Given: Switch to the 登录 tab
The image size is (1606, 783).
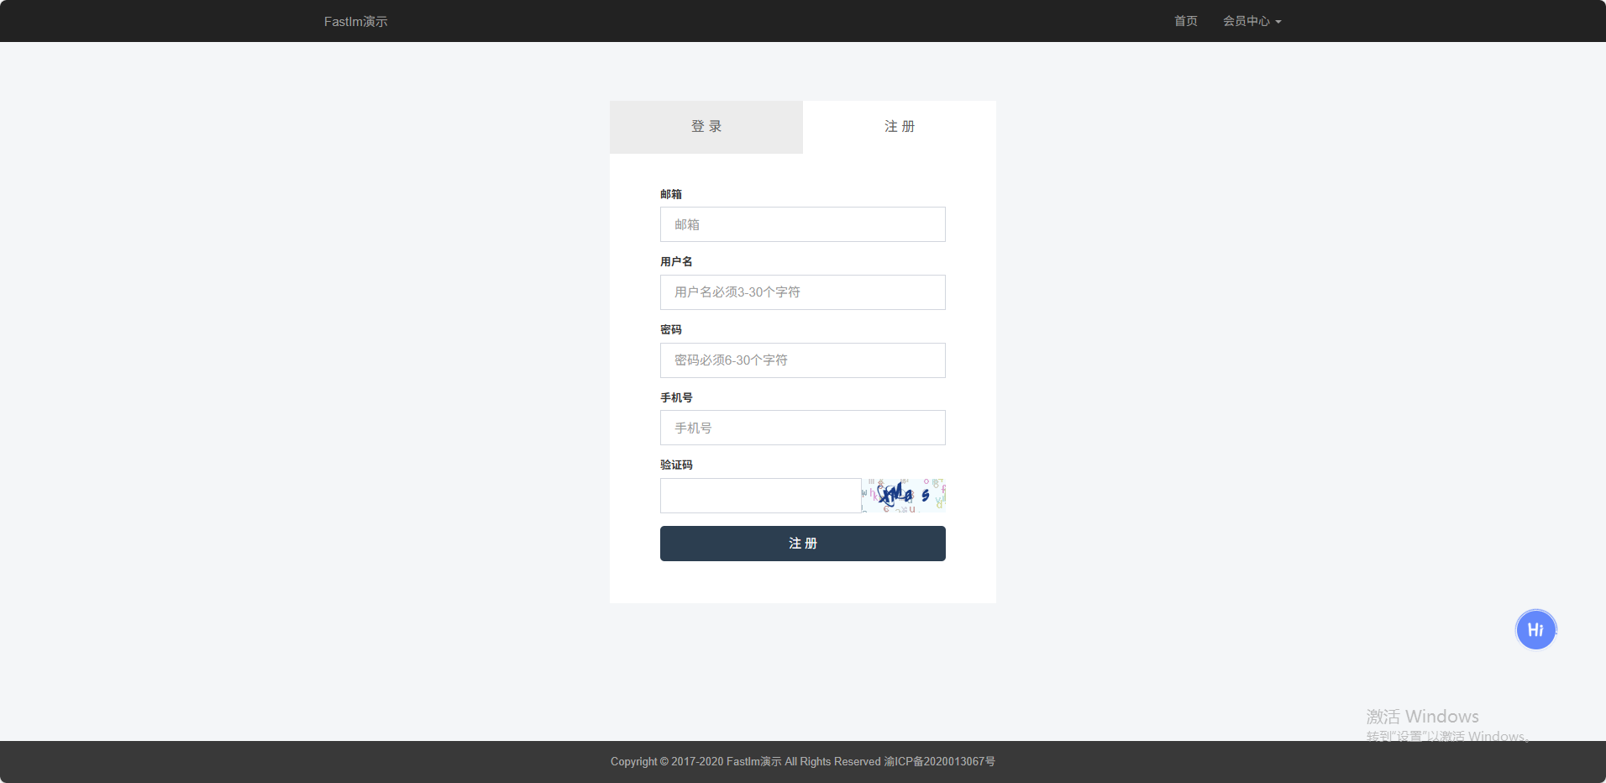Looking at the screenshot, I should (706, 127).
